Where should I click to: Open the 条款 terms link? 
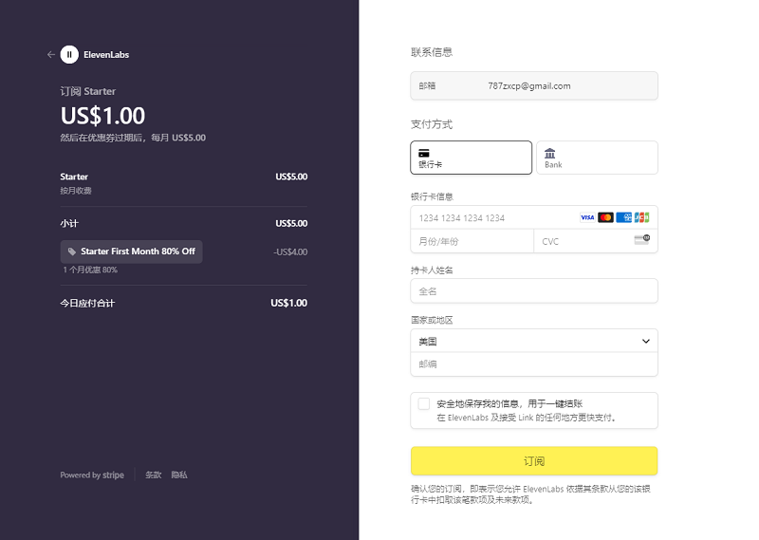point(154,475)
